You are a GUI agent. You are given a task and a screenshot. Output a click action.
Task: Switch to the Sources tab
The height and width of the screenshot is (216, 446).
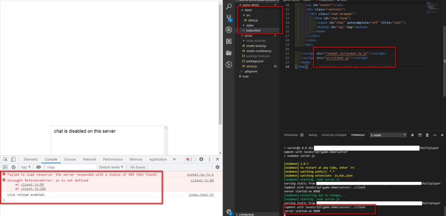pos(70,159)
